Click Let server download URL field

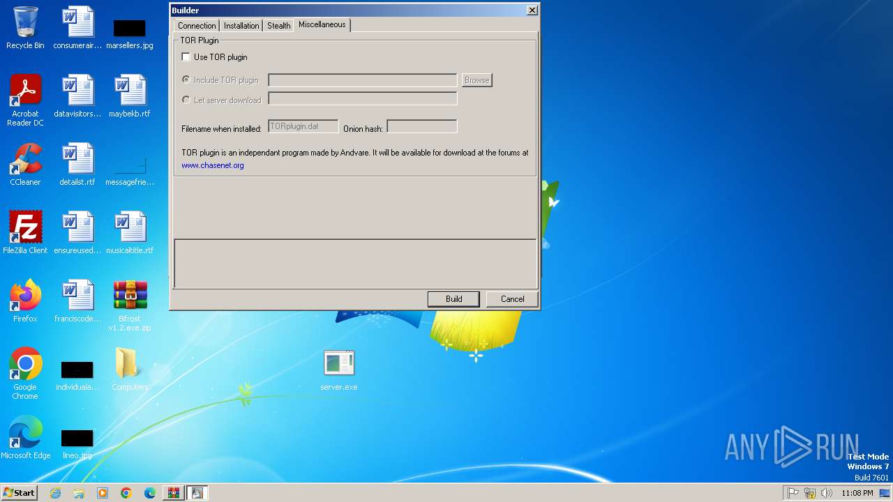363,98
